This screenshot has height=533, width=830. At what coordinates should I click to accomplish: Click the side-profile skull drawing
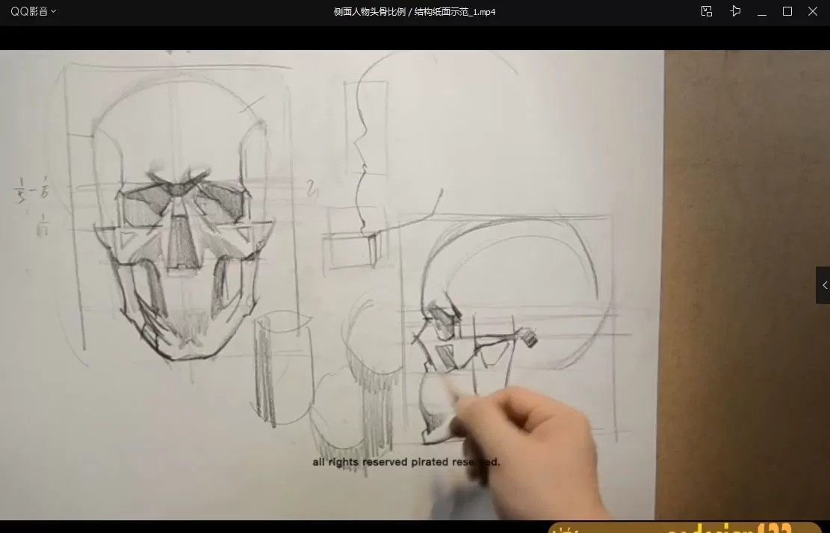493,314
